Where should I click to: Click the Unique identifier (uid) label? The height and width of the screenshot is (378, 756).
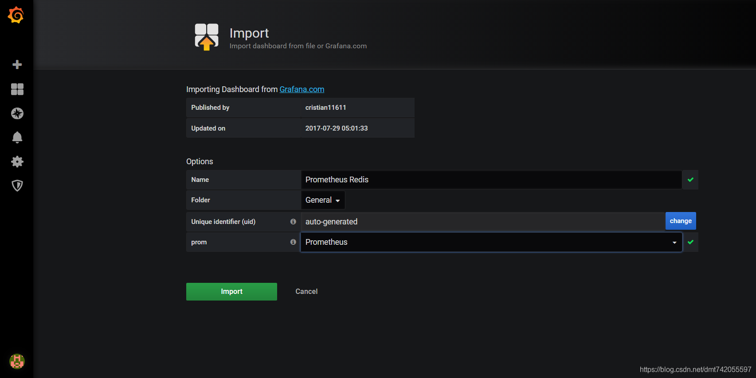point(223,222)
